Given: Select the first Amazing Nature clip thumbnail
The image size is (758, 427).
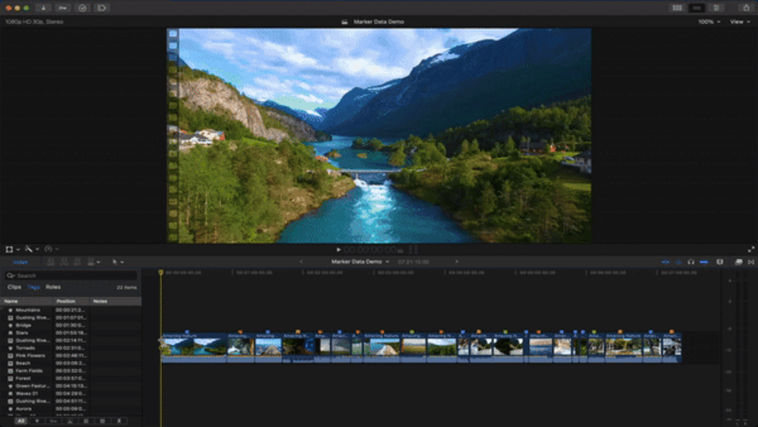Looking at the screenshot, I should tap(193, 346).
